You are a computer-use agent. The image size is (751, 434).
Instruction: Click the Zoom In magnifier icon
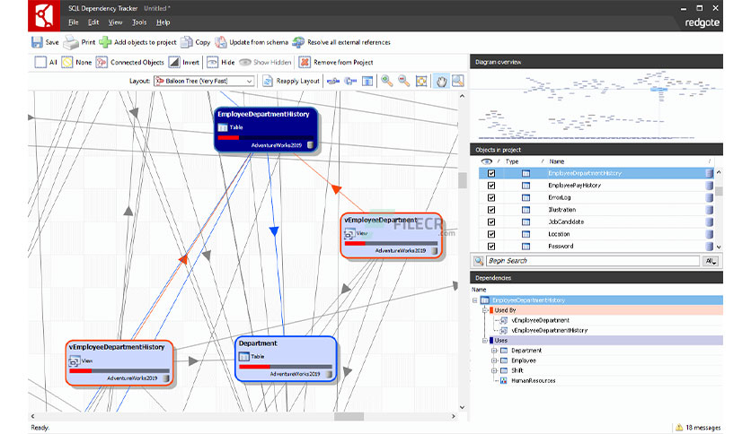click(387, 81)
